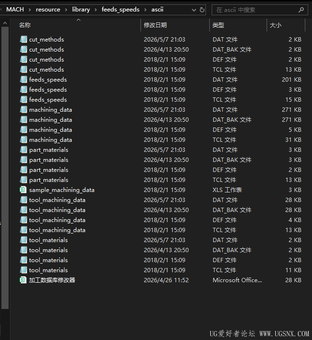The image size is (312, 340).
Task: Click the machining_data DAT 2026/5/7 file icon
Action: pos(23,109)
